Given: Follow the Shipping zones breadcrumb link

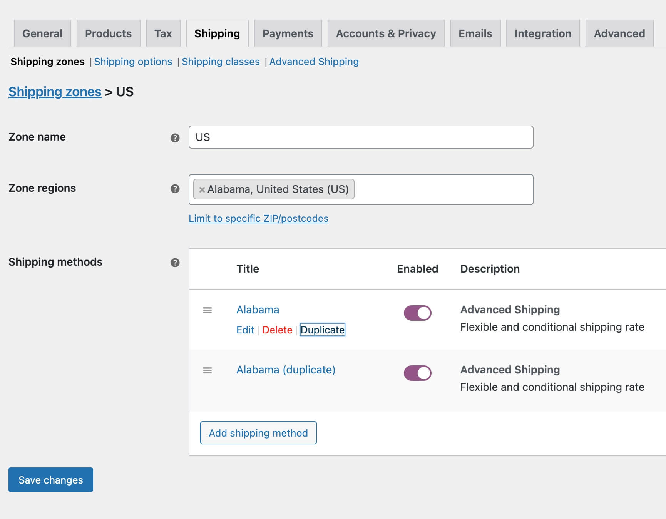Looking at the screenshot, I should (x=55, y=92).
